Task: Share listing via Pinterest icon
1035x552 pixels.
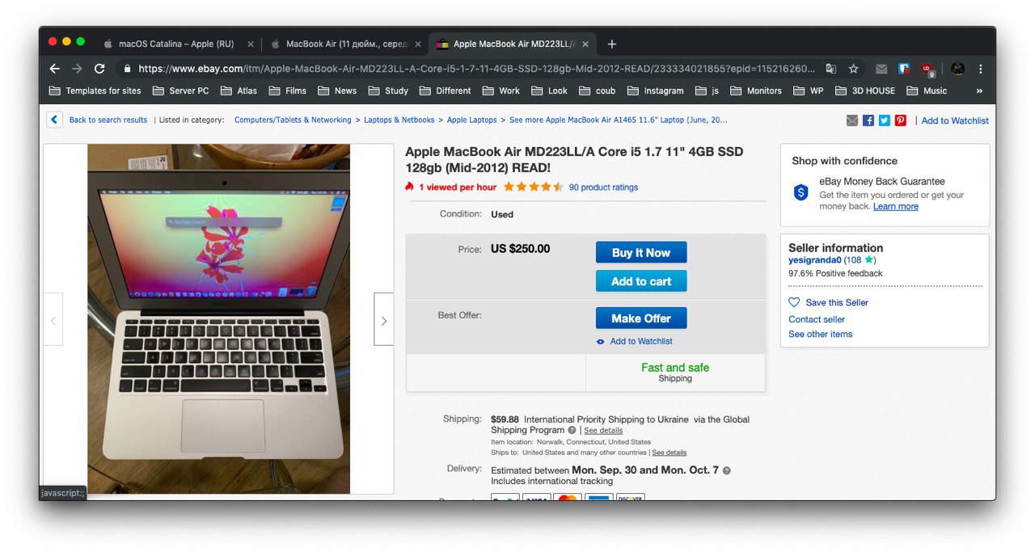Action: point(901,120)
